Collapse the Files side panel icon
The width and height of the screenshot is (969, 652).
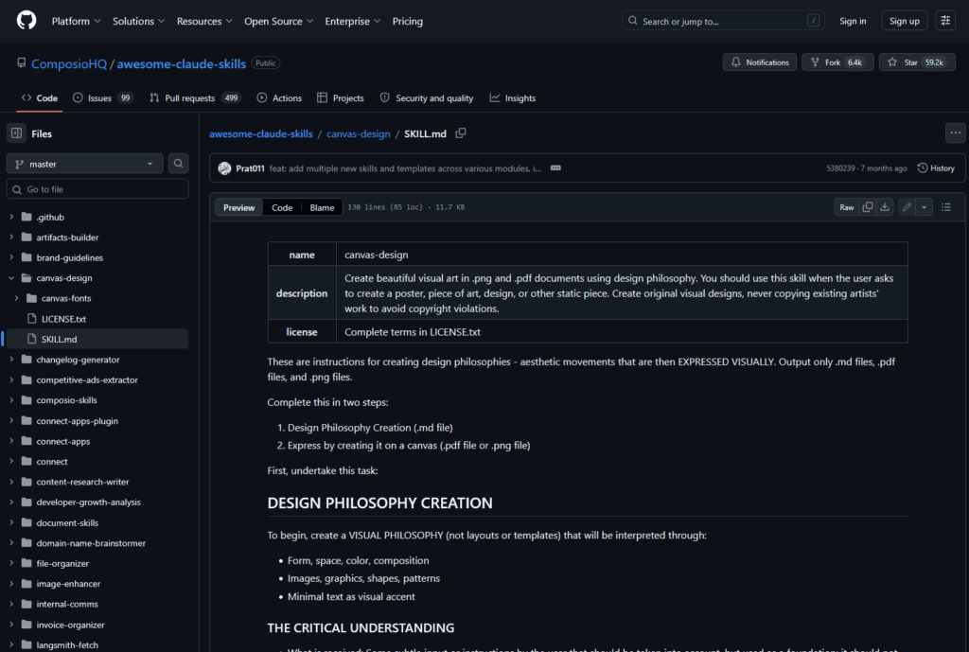click(x=17, y=133)
